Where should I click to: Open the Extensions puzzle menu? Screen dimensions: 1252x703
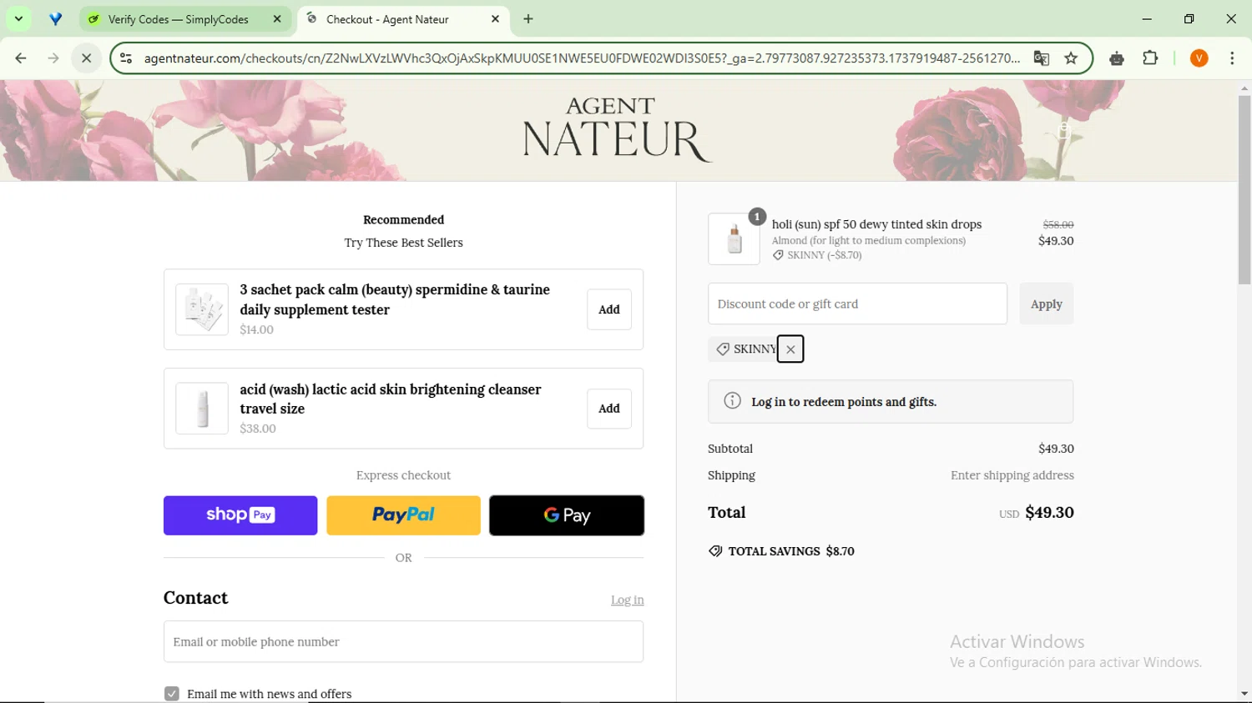[1150, 58]
